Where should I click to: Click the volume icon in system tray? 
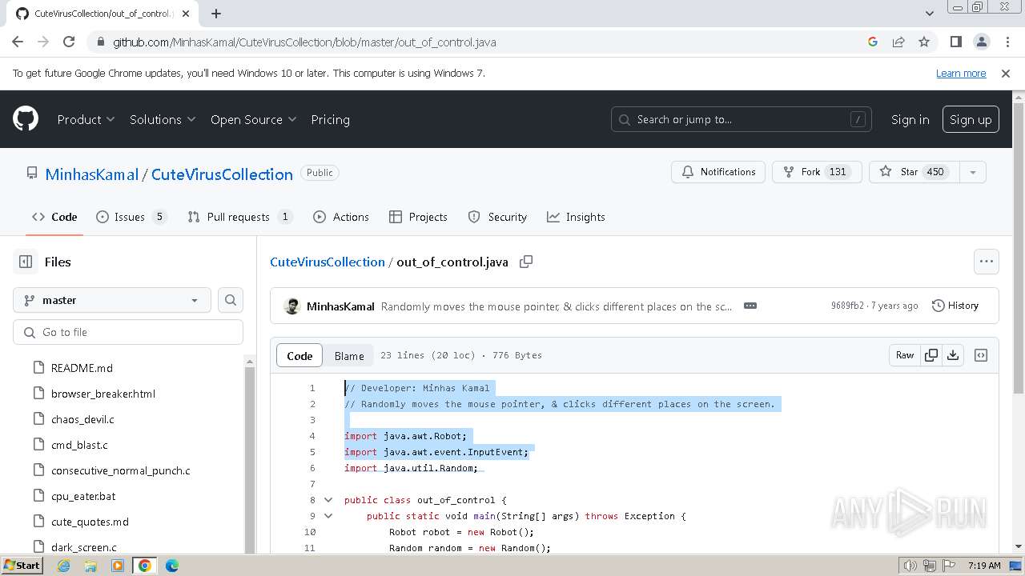(x=910, y=566)
